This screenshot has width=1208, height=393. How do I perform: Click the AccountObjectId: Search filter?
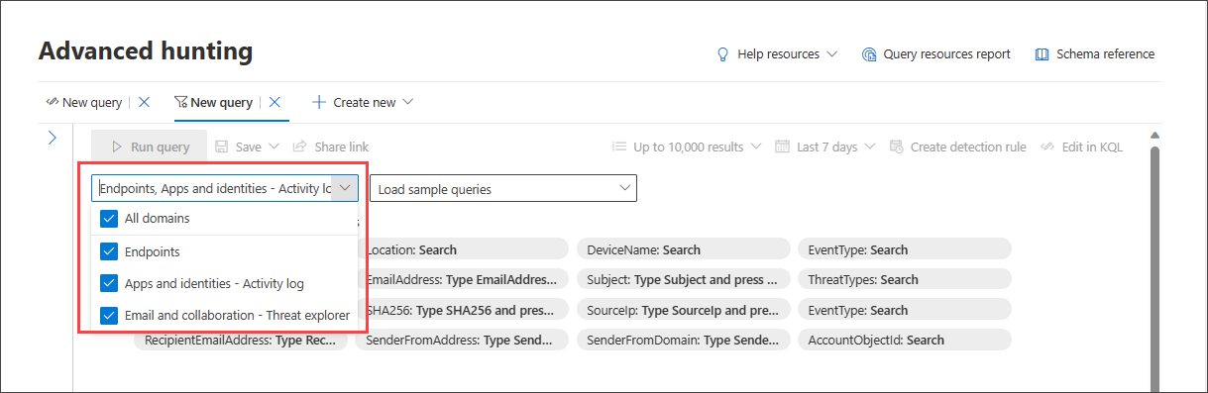(x=904, y=340)
